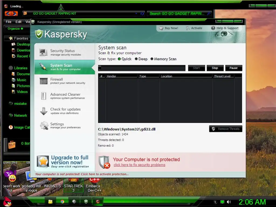276x207 pixels.
Task: Click the Angry Birds start button
Action: tap(7, 202)
